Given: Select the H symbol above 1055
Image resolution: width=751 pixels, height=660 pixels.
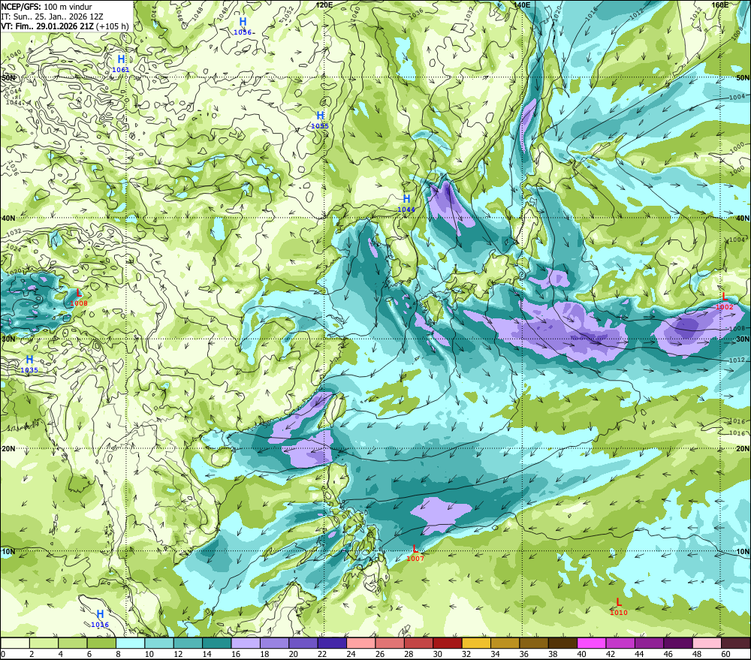Looking at the screenshot, I should click(320, 116).
